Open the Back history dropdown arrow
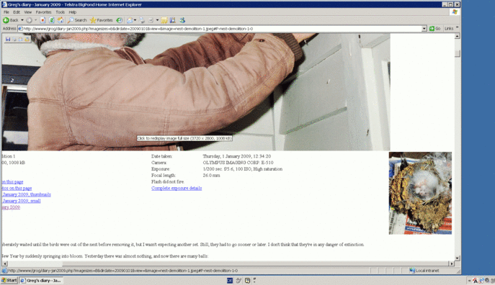The image size is (495, 285). tap(22, 20)
